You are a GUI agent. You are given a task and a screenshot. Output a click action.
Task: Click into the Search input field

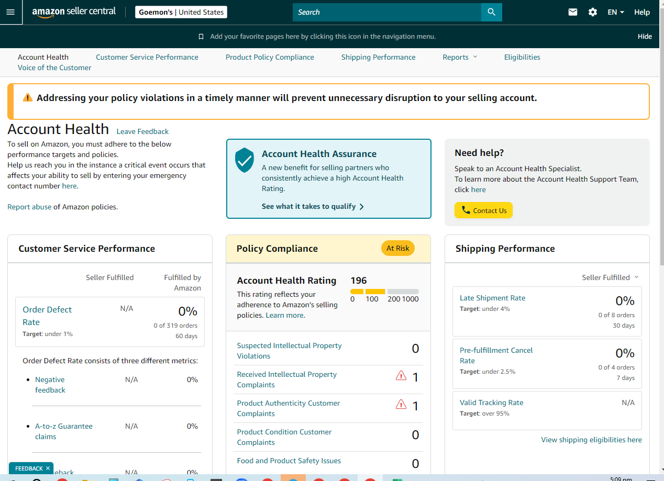pos(387,12)
